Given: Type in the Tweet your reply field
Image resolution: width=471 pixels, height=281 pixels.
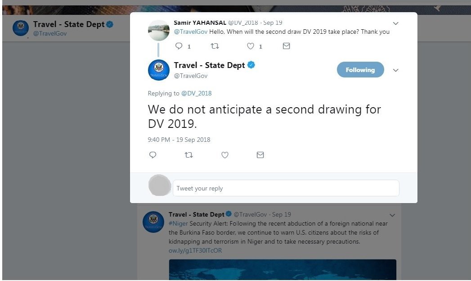Looking at the screenshot, I should click(x=286, y=188).
